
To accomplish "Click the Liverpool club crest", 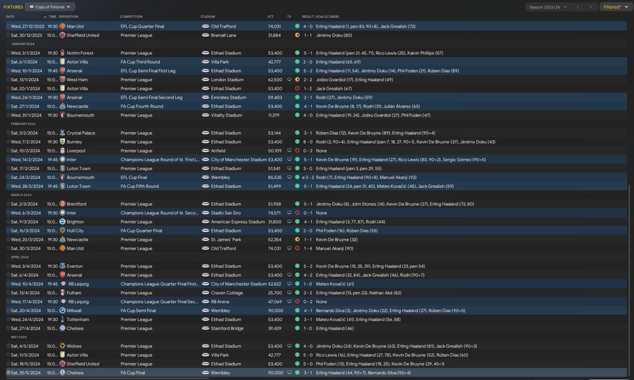I will (x=62, y=151).
